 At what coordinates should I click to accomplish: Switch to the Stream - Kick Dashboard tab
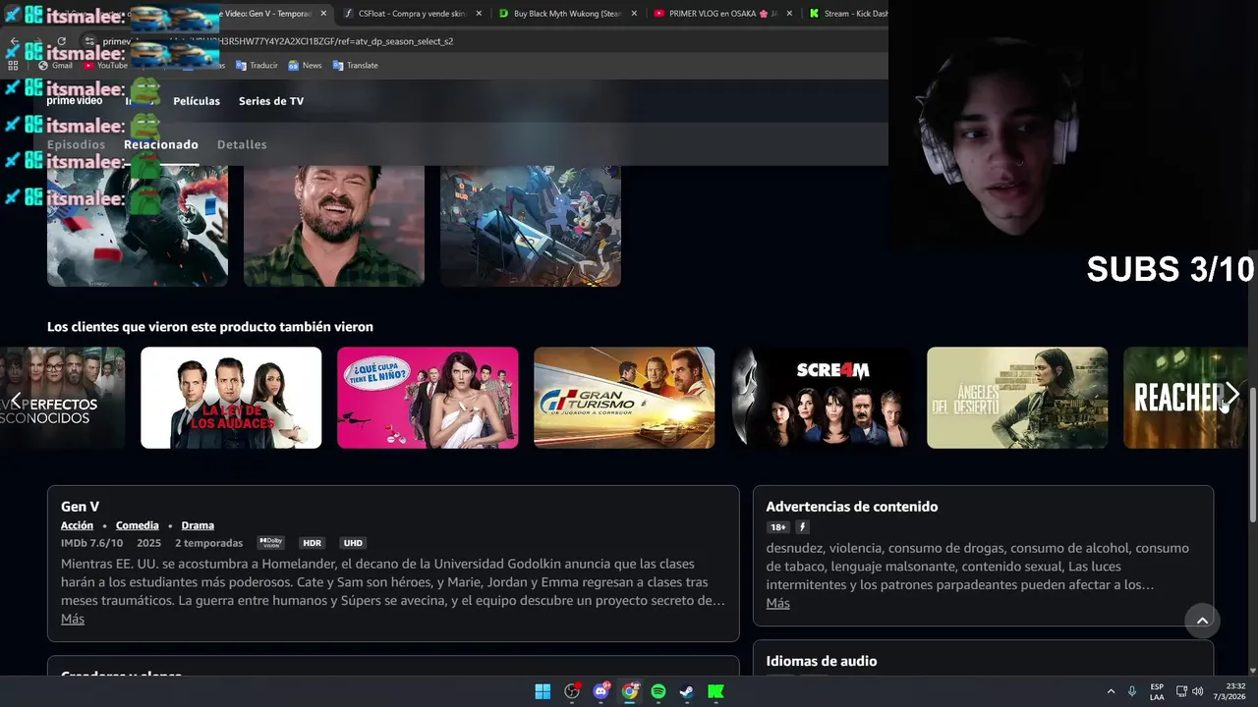[847, 14]
